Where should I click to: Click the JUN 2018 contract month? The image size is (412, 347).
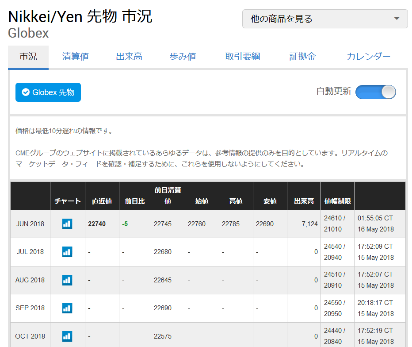(x=30, y=224)
